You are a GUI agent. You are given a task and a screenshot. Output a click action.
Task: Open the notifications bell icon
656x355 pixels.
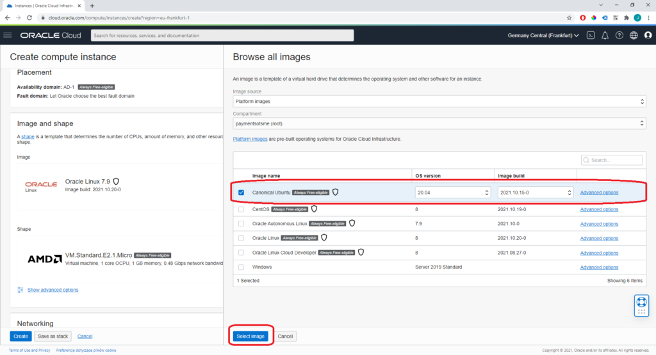tap(605, 36)
